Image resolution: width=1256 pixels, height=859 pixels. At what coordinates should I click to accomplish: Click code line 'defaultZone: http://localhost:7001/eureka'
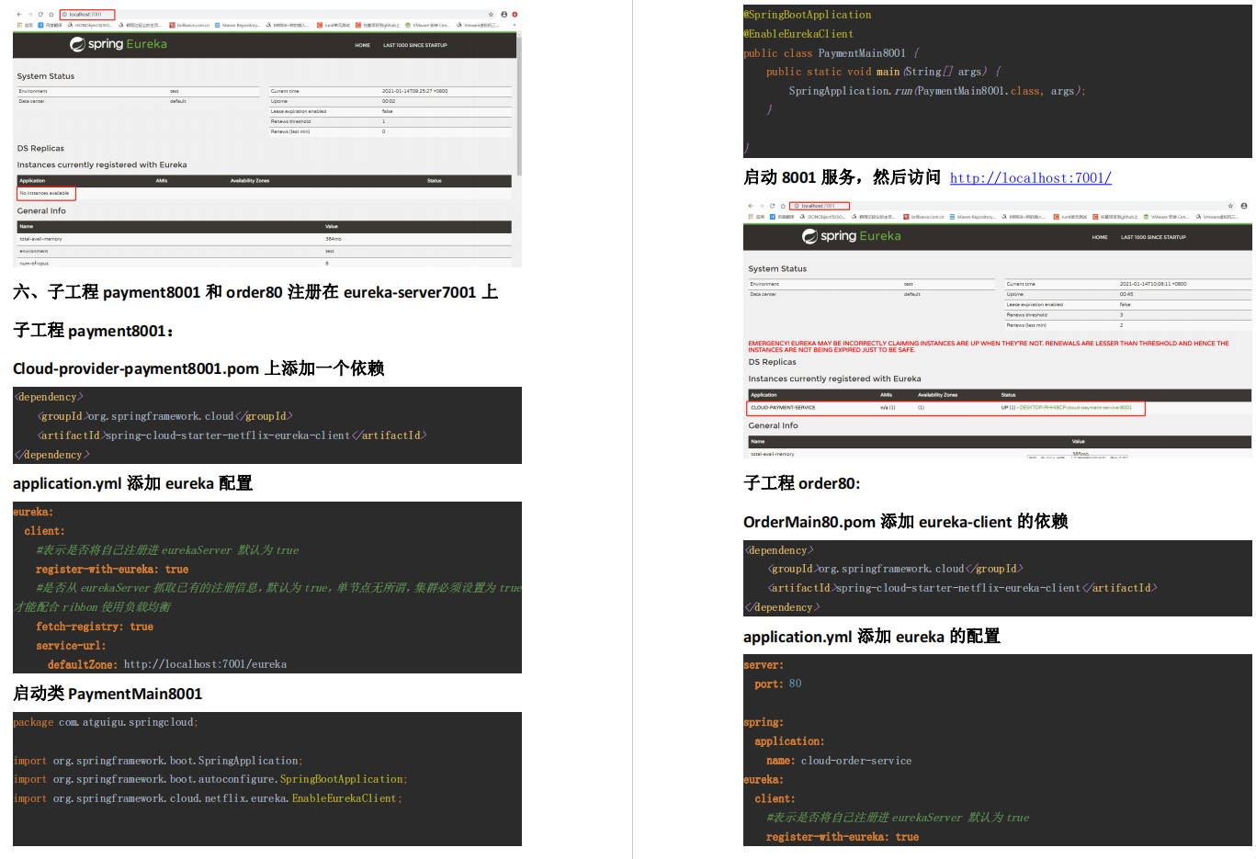(167, 664)
